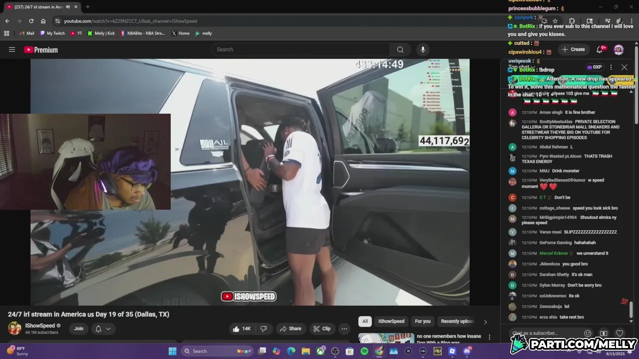Close the live chat panel
The image size is (639, 359).
point(624,67)
